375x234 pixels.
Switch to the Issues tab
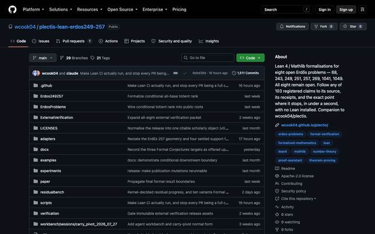(40, 41)
